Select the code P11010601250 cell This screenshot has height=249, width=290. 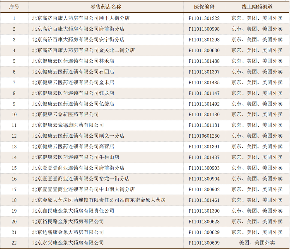[204, 136]
